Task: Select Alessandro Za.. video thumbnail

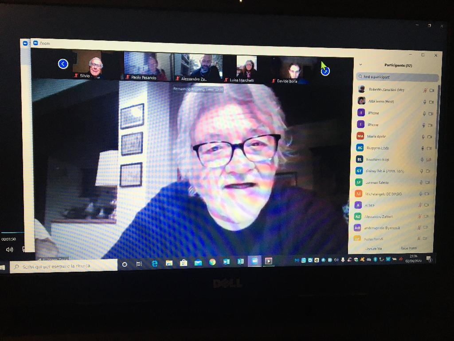Action: point(199,68)
